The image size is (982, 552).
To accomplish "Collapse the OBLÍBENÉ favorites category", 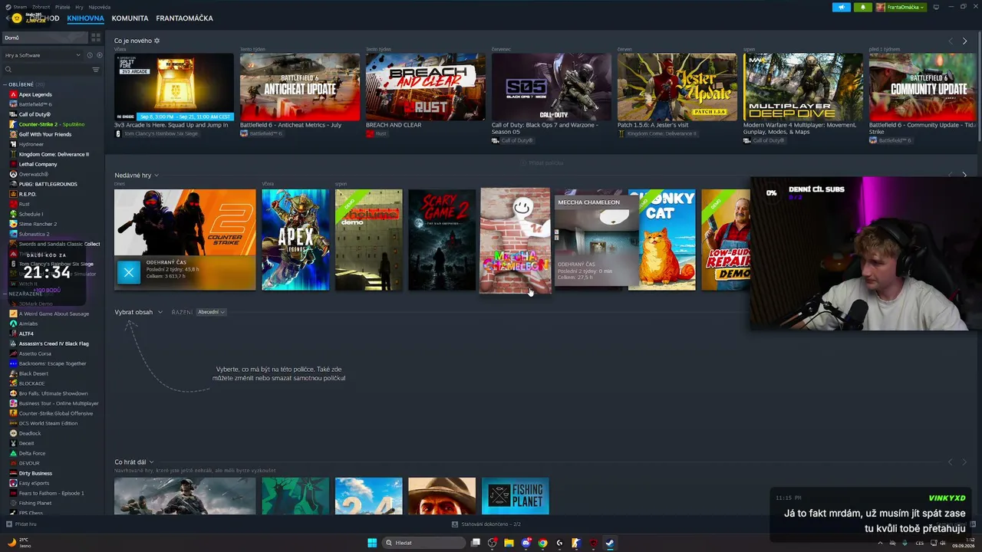I will click(x=5, y=84).
